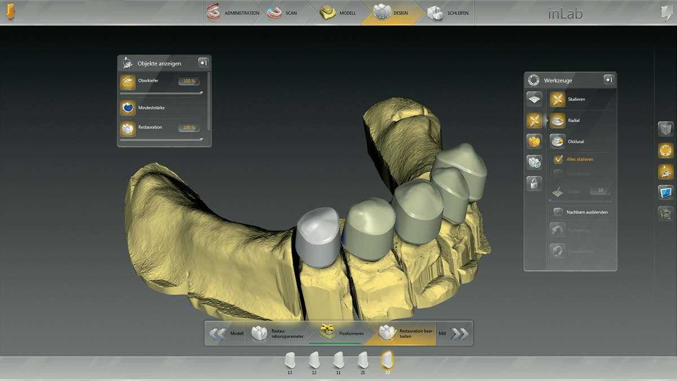Image resolution: width=677 pixels, height=381 pixels.
Task: Click the Oberkiefer transparency slider
Action: (x=161, y=93)
